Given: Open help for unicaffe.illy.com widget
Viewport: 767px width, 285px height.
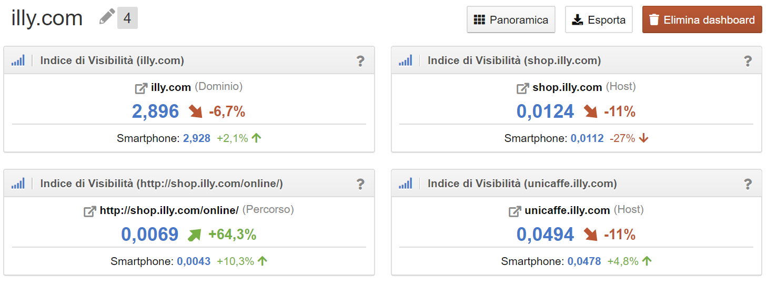Looking at the screenshot, I should coord(748,184).
